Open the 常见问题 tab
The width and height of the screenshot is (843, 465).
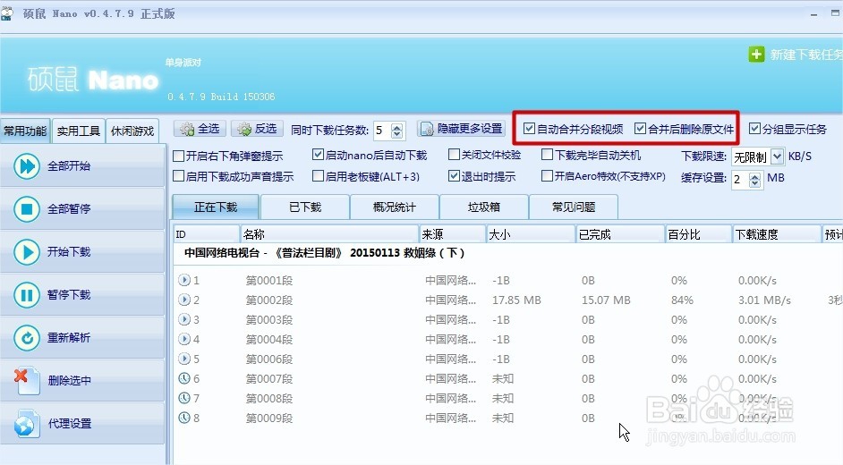(574, 207)
